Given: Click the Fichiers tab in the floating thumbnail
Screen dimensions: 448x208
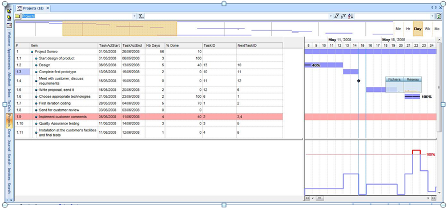Looking at the screenshot, I should [x=394, y=79].
